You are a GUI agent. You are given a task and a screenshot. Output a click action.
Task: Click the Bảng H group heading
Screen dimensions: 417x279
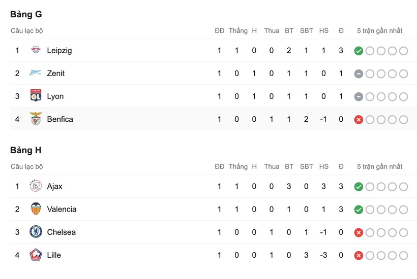[x=26, y=150]
